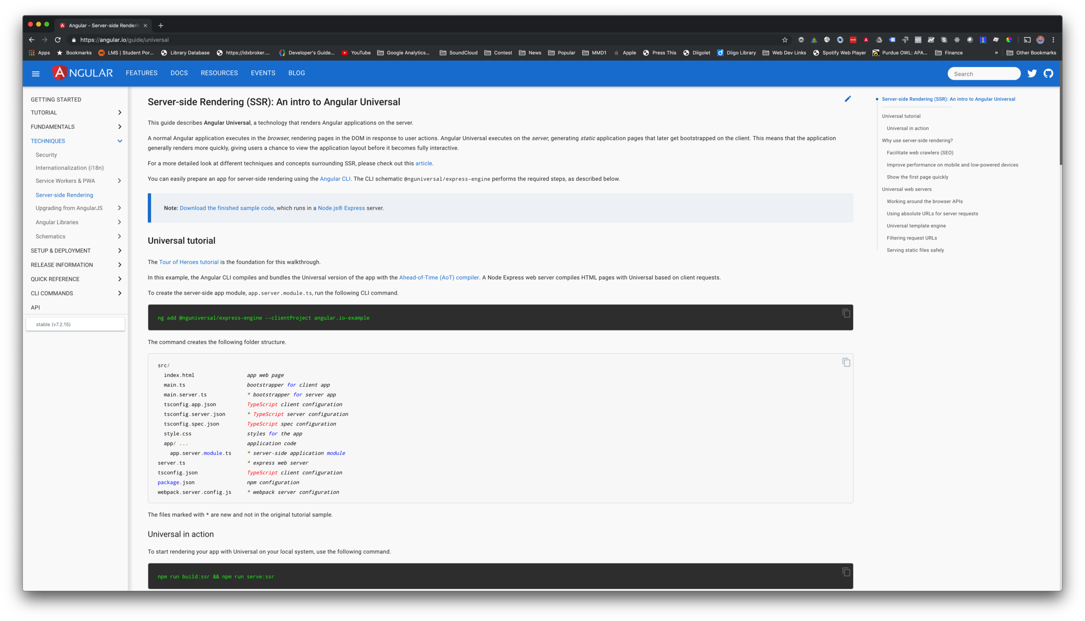Open the Resources navigation item
The width and height of the screenshot is (1085, 621).
pos(219,73)
